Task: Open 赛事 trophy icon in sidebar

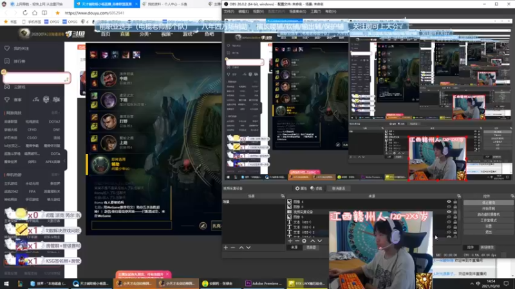Action: pos(7,100)
